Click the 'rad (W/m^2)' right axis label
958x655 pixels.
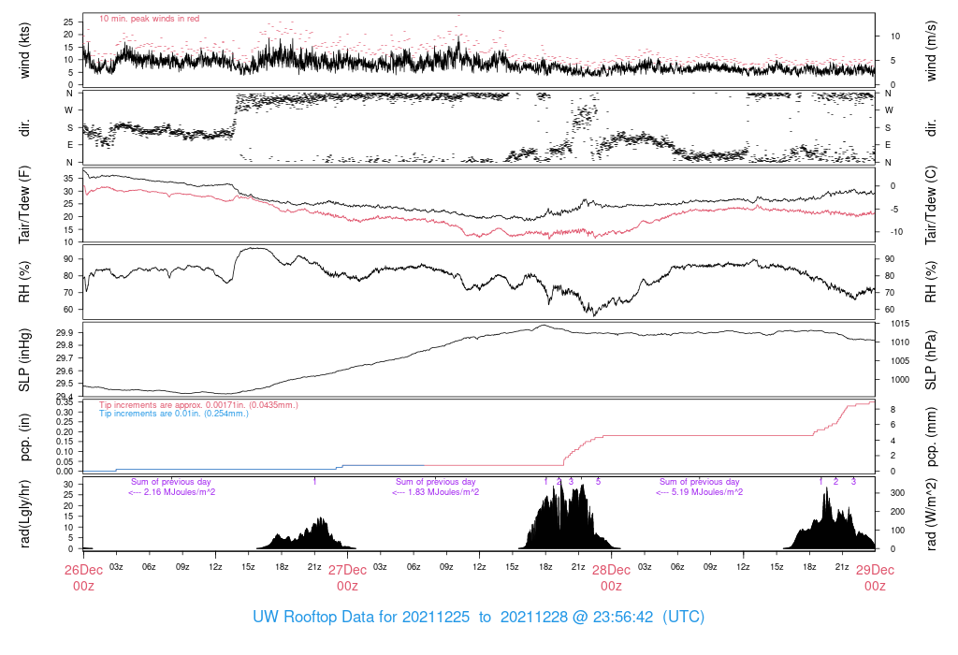pyautogui.click(x=932, y=514)
